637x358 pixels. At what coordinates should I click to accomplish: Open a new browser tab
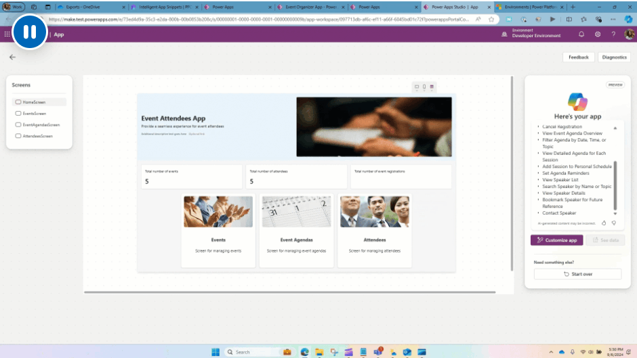573,7
